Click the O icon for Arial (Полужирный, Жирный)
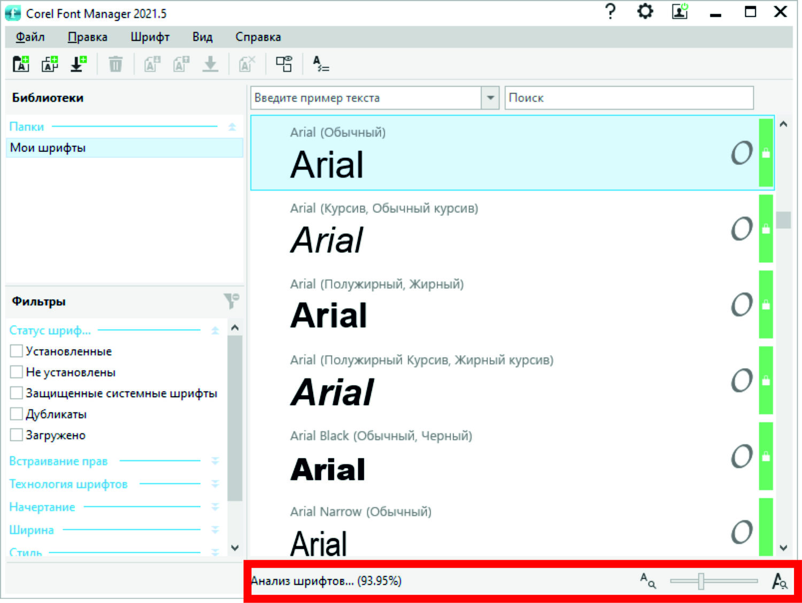The width and height of the screenshot is (802, 603). point(742,305)
